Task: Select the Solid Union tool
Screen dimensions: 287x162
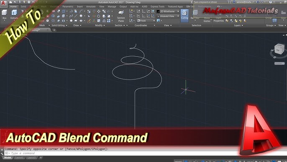Action: coord(54,11)
